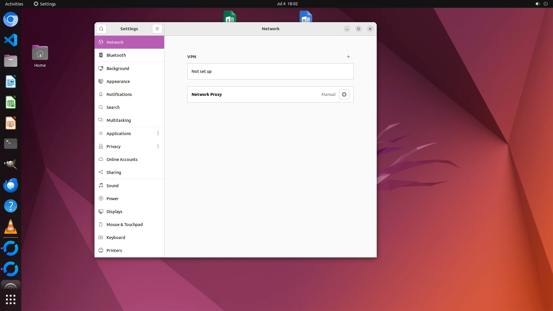
Task: Open the Settings hamburger menu
Action: [x=157, y=29]
